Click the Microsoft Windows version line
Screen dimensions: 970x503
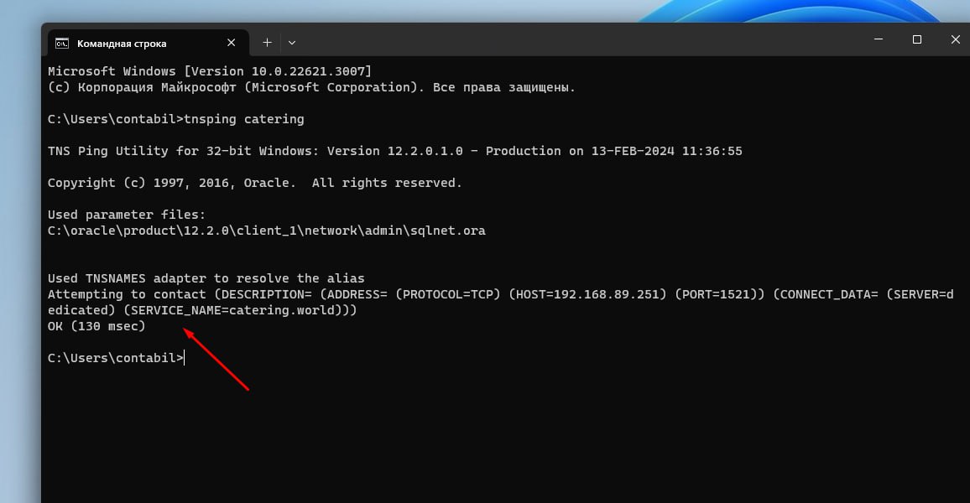[x=210, y=72]
